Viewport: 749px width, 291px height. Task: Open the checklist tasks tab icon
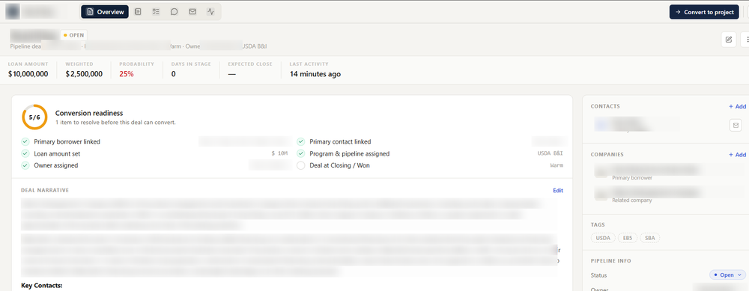tap(156, 12)
